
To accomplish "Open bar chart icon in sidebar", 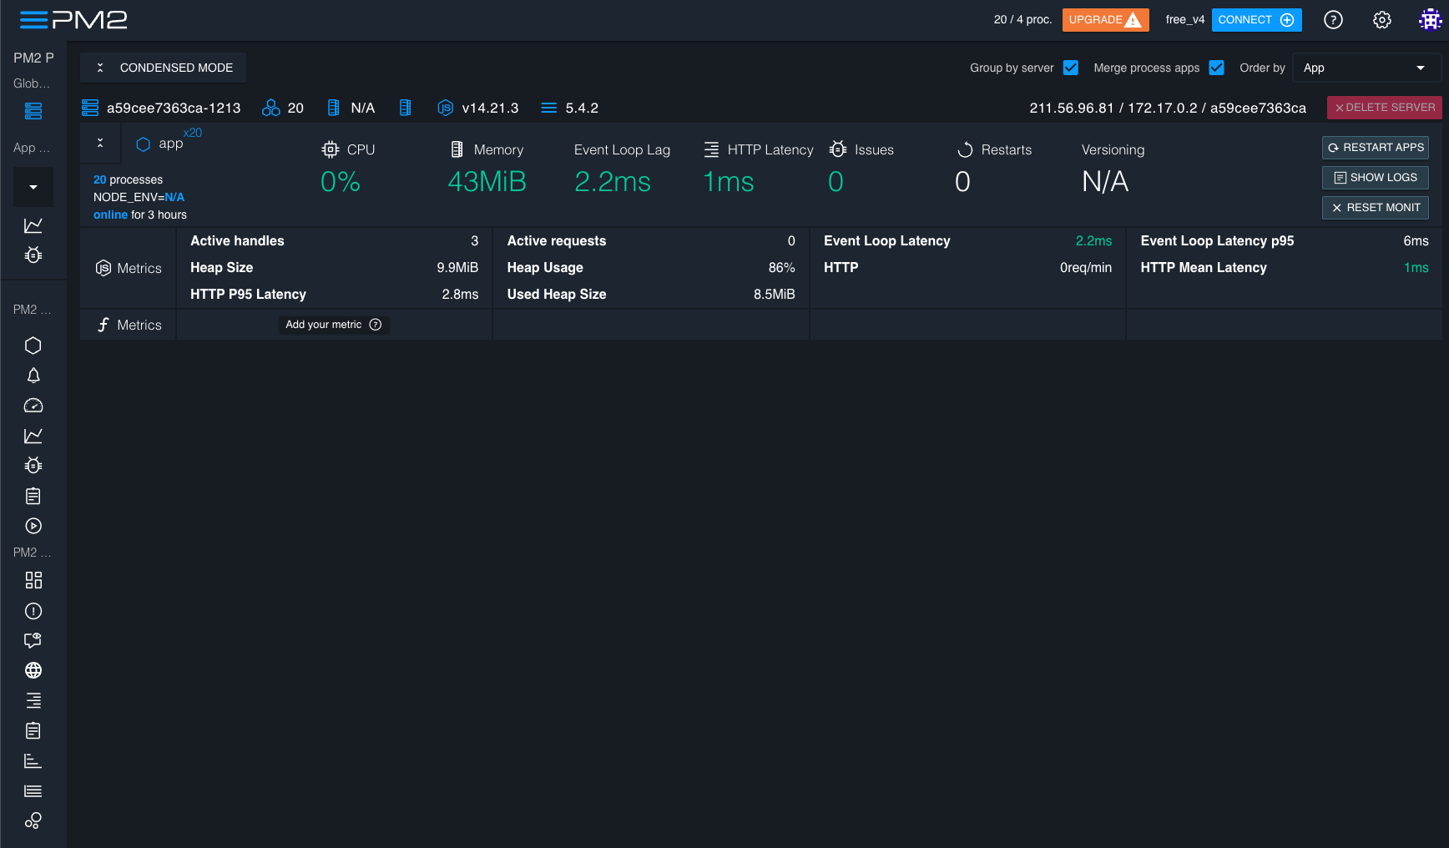I will point(33,760).
